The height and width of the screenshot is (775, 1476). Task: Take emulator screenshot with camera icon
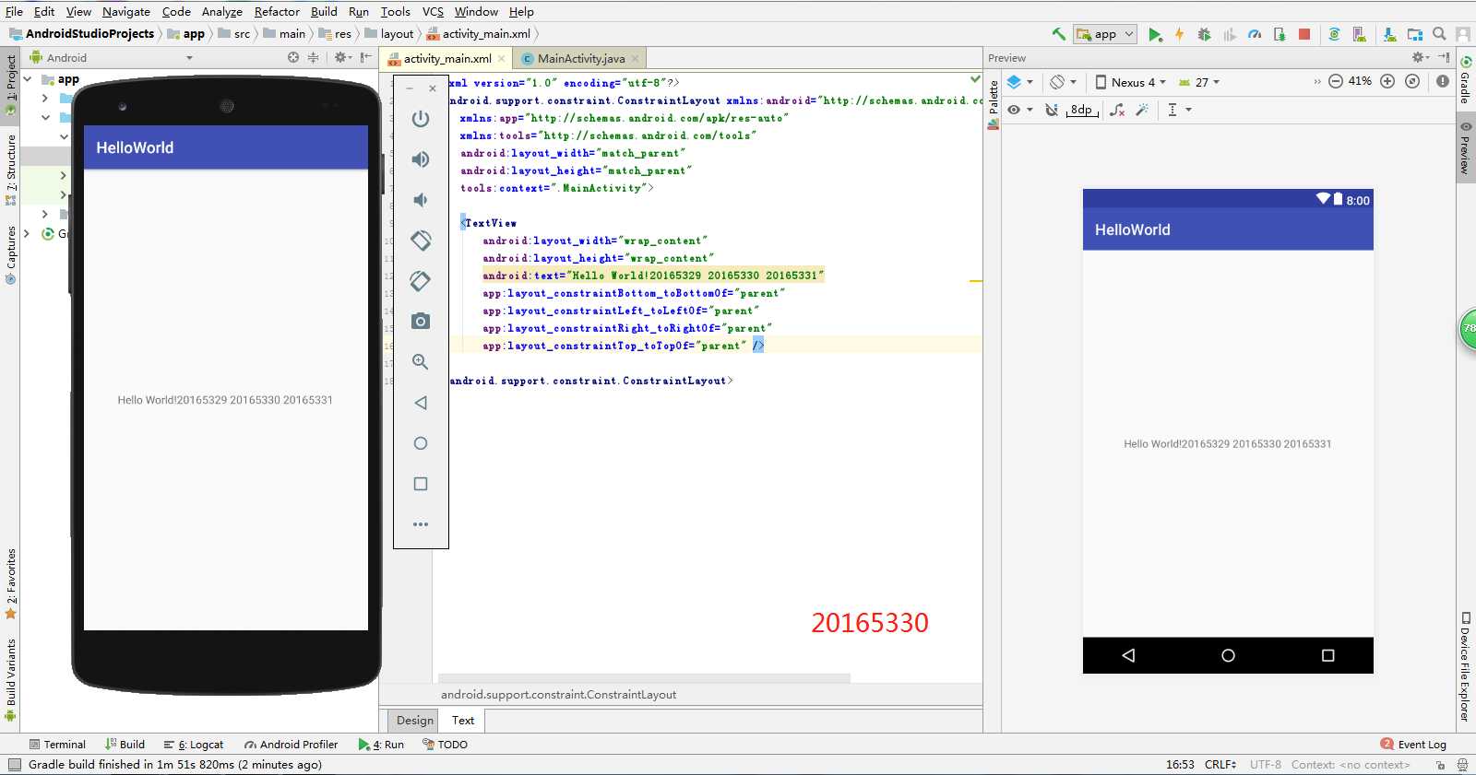click(421, 321)
